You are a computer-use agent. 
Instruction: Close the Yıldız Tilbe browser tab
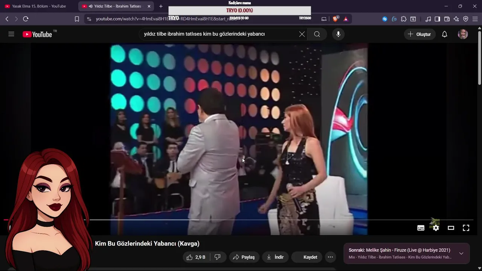click(149, 6)
